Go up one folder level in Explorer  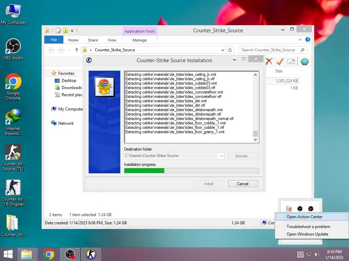click(x=77, y=50)
